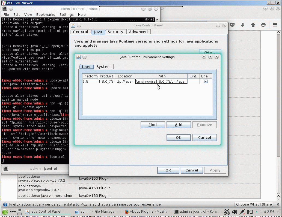This screenshot has height=217, width=282.
Task: Click the pin button in Java Control Panel title bar
Action: pos(79,25)
